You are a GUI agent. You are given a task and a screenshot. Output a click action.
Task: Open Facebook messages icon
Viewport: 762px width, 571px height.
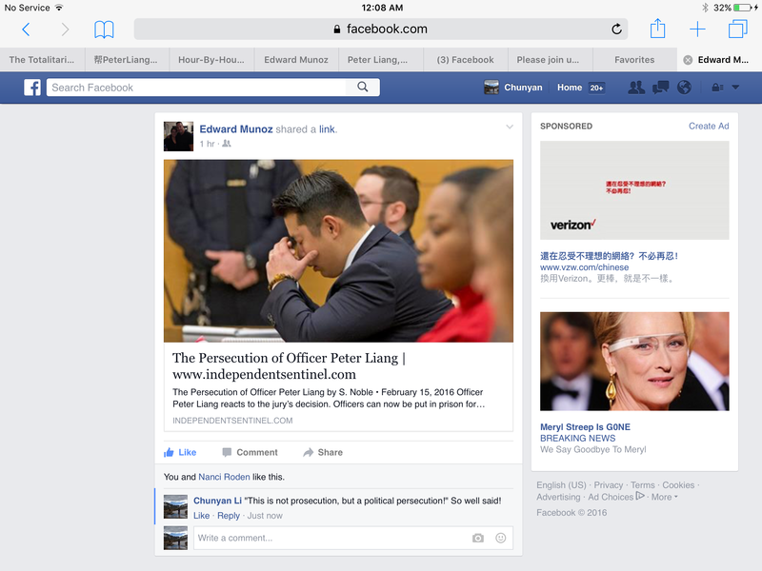660,88
